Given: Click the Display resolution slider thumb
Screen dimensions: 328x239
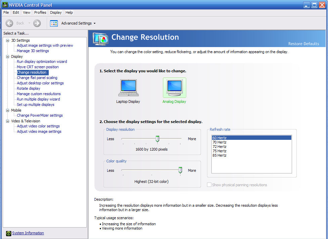Looking at the screenshot, I should 158,139.
